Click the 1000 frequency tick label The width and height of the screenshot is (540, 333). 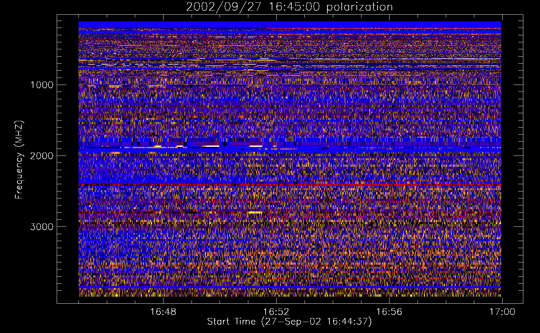[x=42, y=85]
